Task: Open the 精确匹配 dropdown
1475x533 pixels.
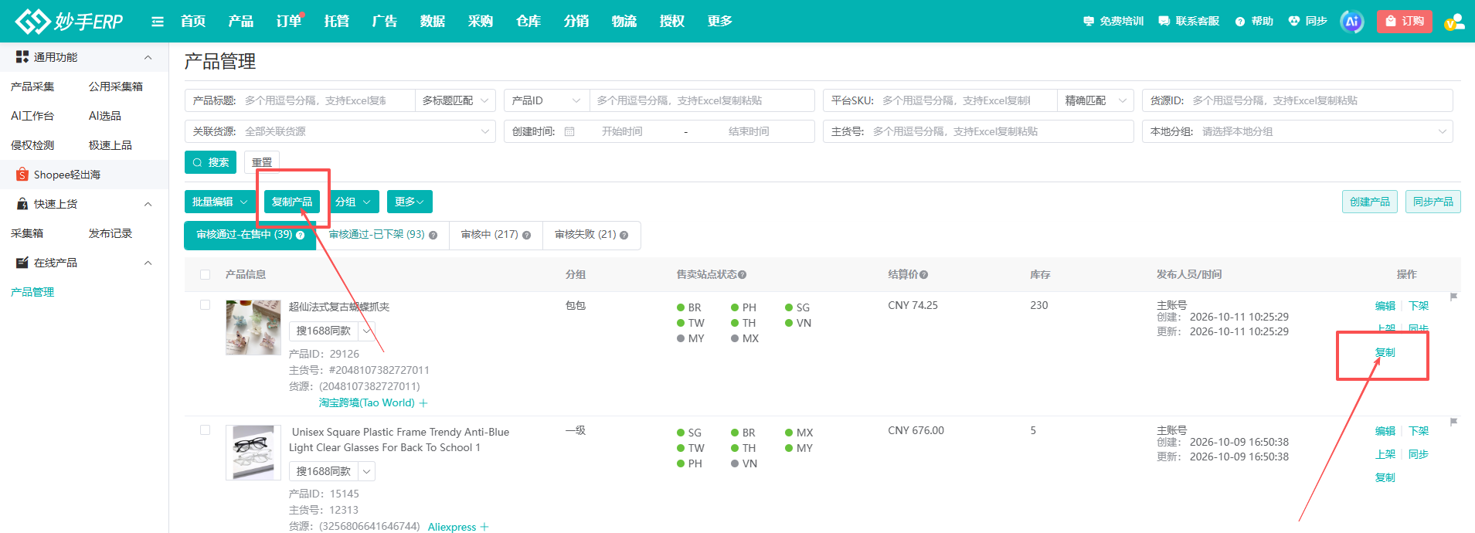Action: pyautogui.click(x=1095, y=100)
